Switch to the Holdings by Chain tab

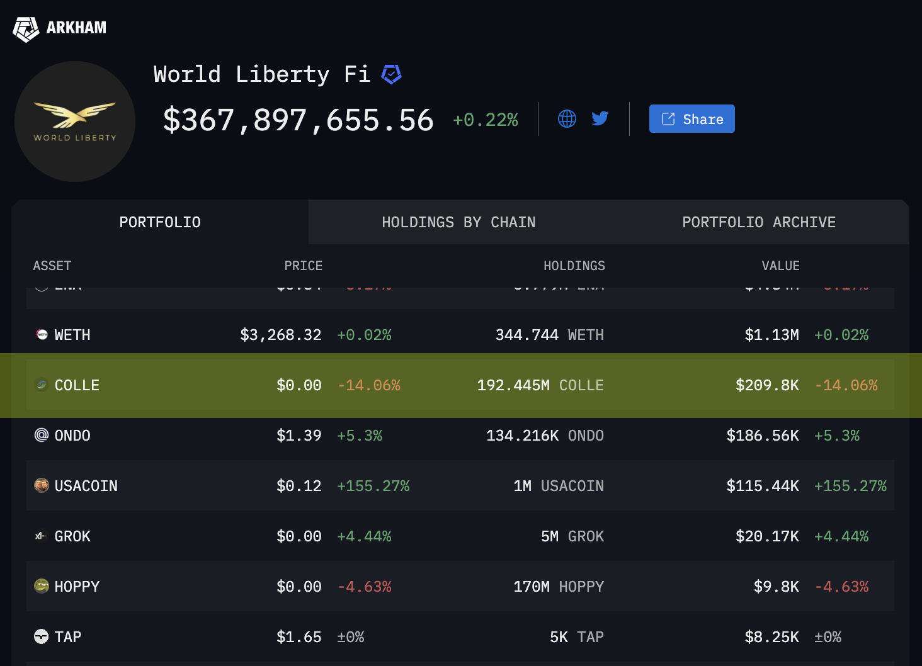click(458, 222)
